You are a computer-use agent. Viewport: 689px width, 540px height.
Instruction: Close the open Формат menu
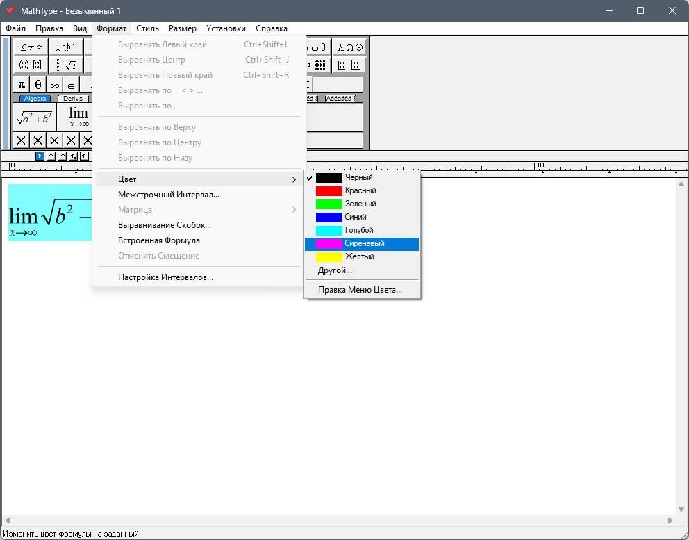click(x=112, y=28)
